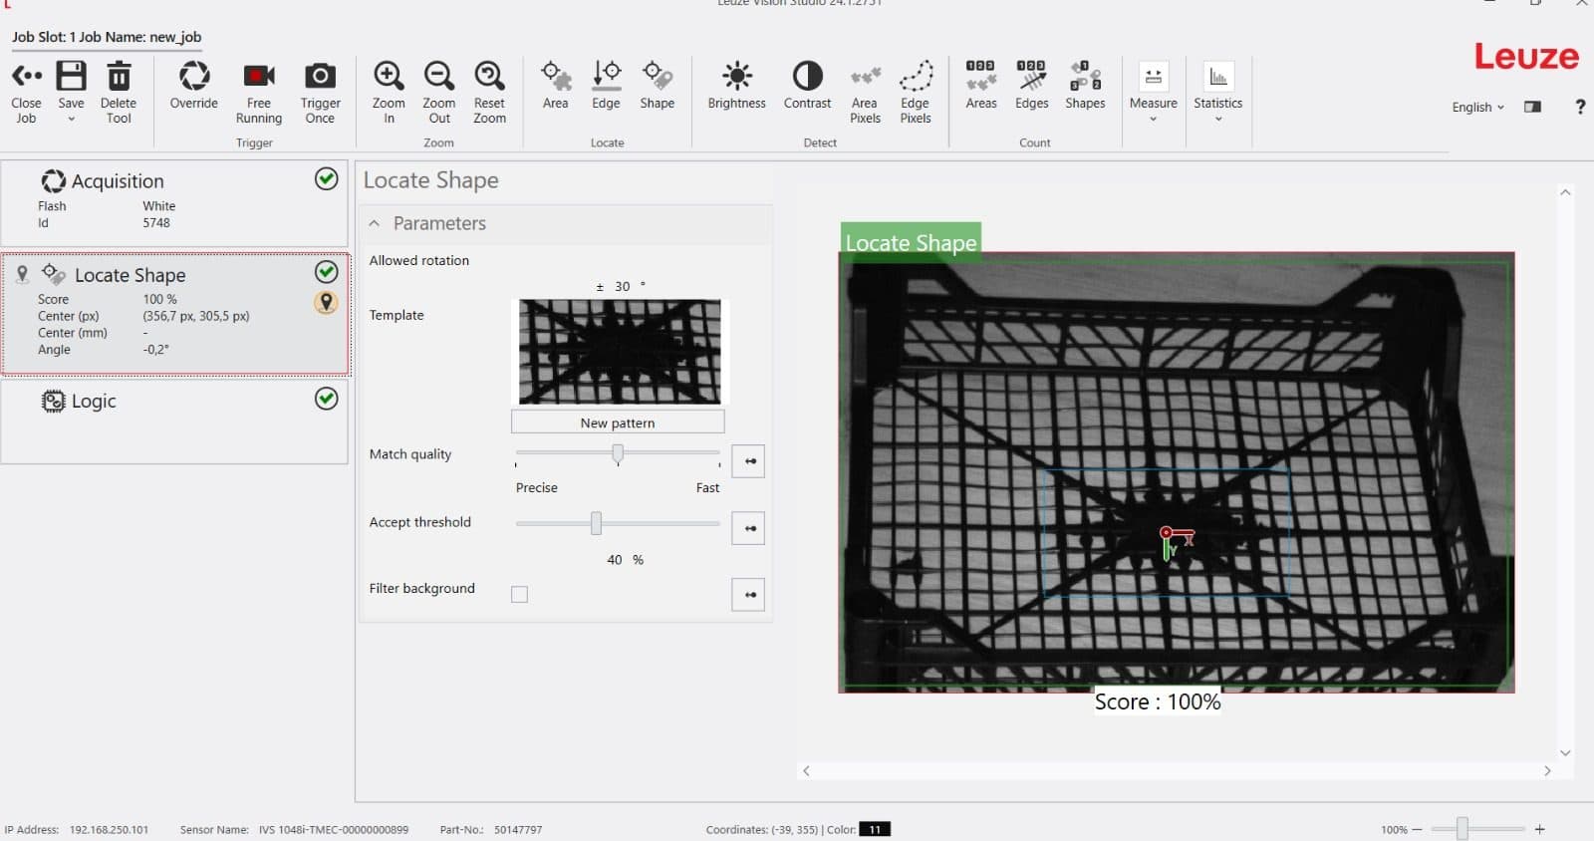Select the Locate Shape step in job list
Image resolution: width=1594 pixels, height=841 pixels.
tap(175, 314)
